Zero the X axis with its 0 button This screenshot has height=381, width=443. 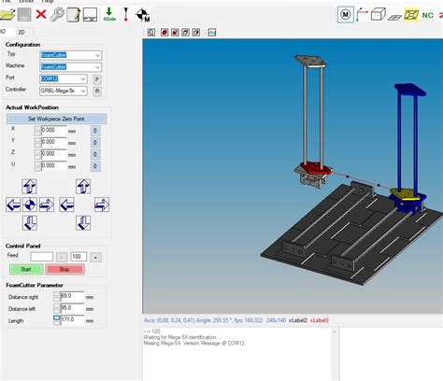pyautogui.click(x=95, y=131)
